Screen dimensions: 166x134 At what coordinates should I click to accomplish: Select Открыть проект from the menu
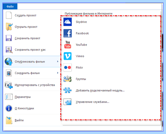pyautogui.click(x=32, y=27)
